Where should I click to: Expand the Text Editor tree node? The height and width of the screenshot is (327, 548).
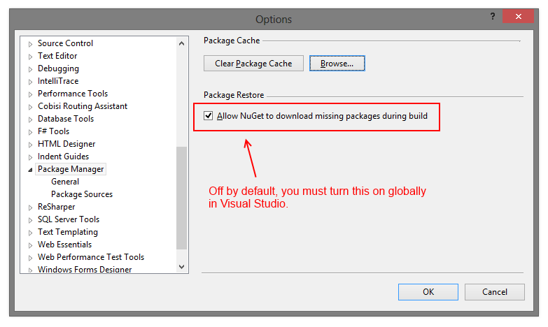coord(30,57)
